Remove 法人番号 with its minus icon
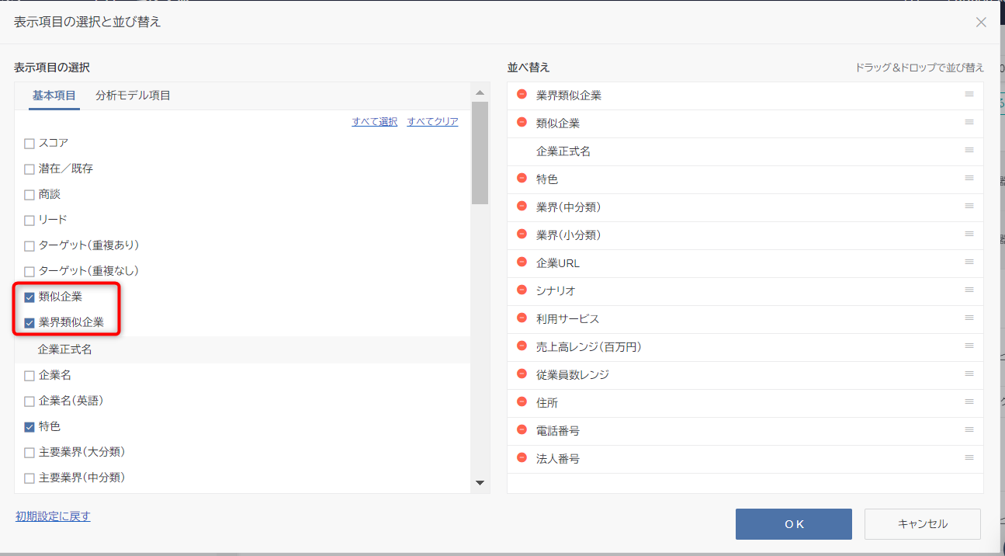Image resolution: width=1005 pixels, height=556 pixels. (522, 458)
